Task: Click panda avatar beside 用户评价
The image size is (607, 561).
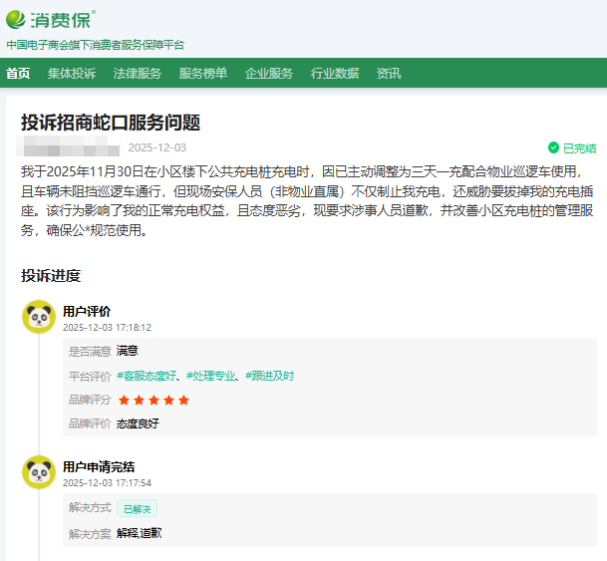Action: [39, 317]
